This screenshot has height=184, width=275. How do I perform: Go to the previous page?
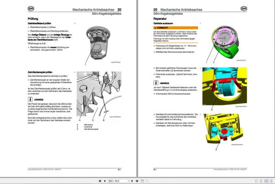tap(104, 181)
